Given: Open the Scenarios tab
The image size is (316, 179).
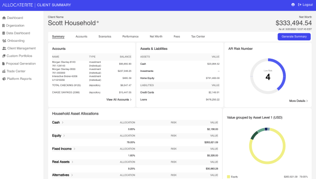Looking at the screenshot, I should (105, 37).
